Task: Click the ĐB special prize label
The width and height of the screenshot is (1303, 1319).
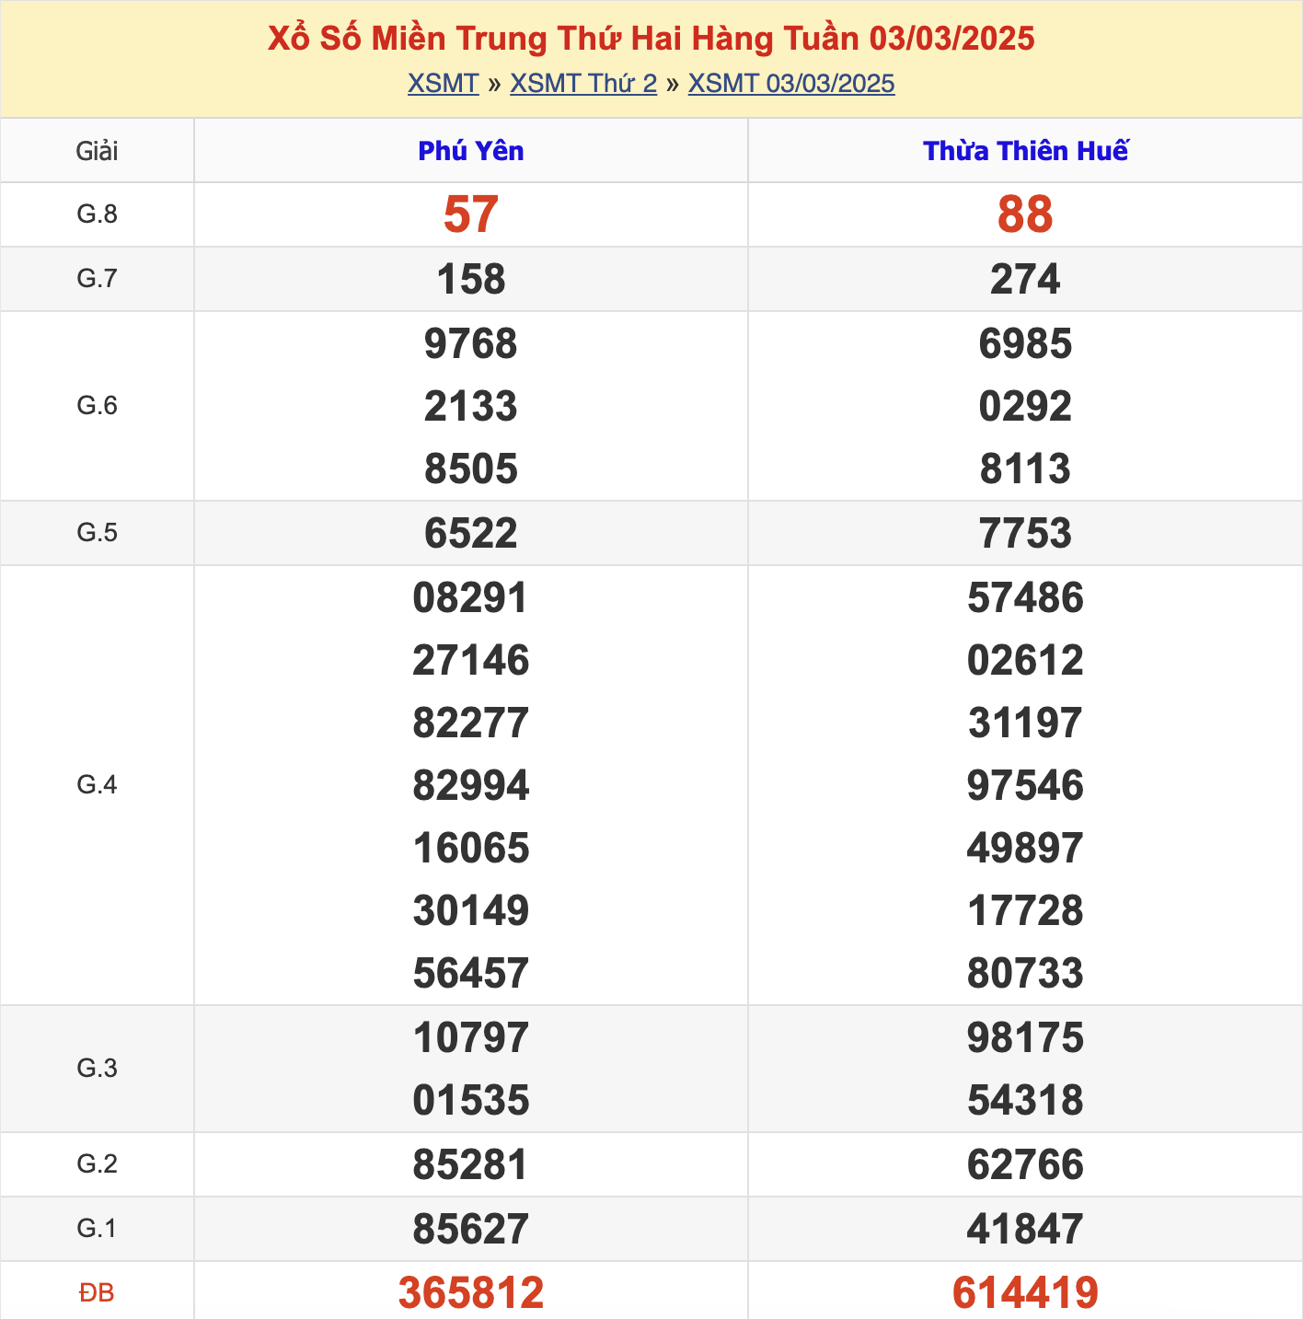Action: coord(97,1293)
